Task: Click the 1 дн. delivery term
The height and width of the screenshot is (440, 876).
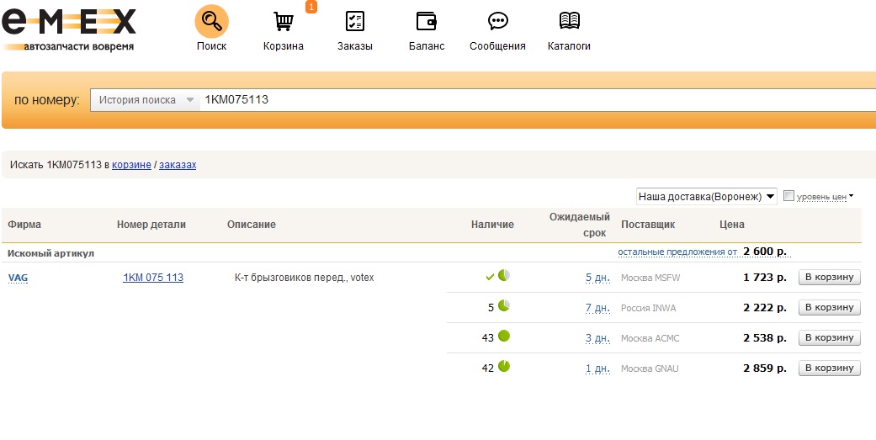Action: click(597, 368)
